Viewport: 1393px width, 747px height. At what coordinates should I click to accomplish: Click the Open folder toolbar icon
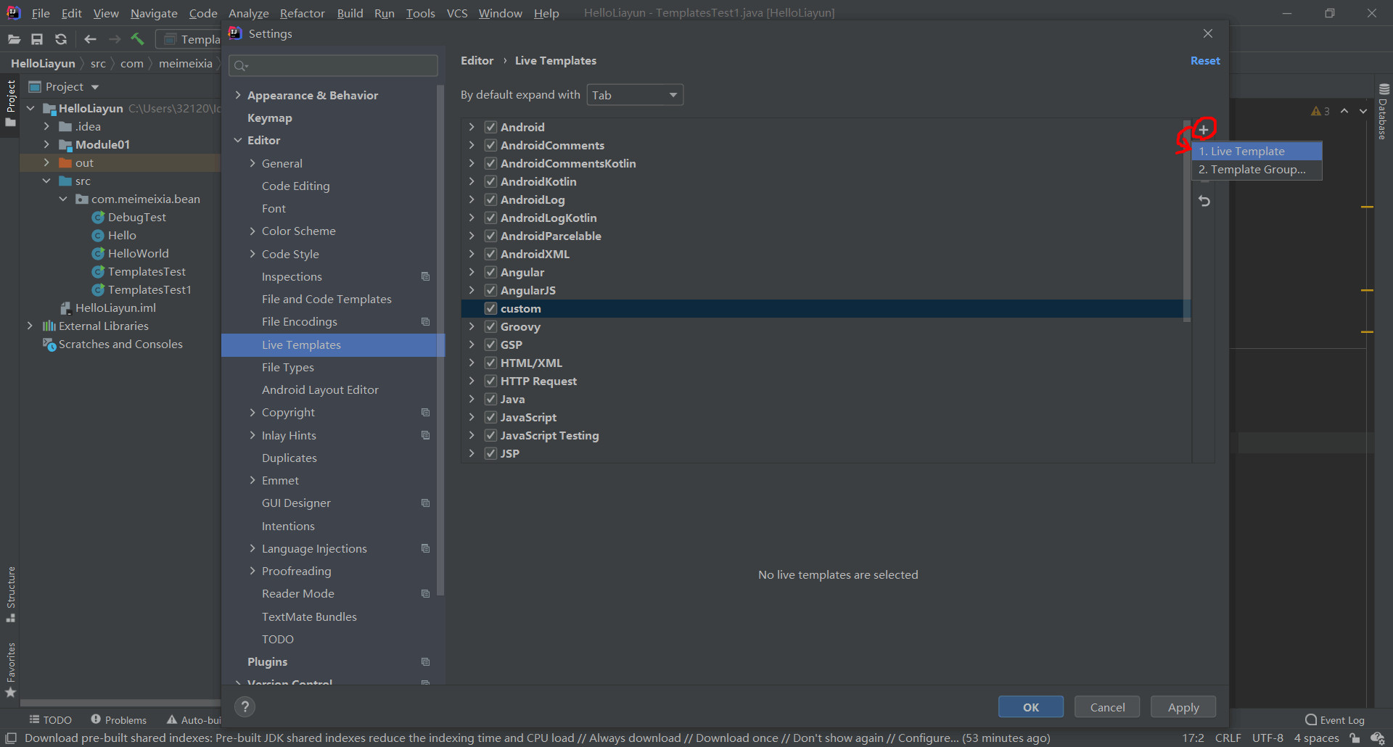tap(14, 39)
